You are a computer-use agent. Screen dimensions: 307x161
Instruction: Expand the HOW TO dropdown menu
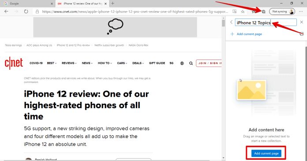pos(105,63)
